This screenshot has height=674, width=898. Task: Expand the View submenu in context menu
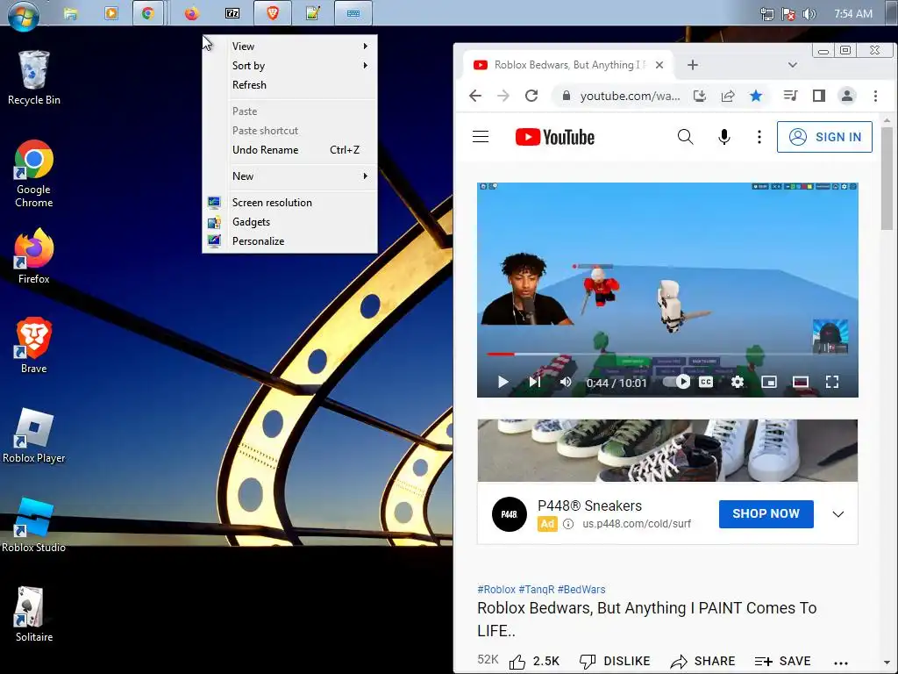pyautogui.click(x=289, y=47)
